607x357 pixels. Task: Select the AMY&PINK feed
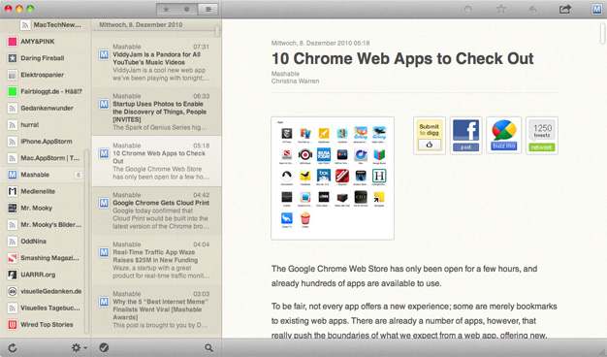point(46,42)
